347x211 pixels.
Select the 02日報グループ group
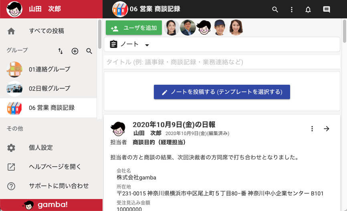click(48, 88)
